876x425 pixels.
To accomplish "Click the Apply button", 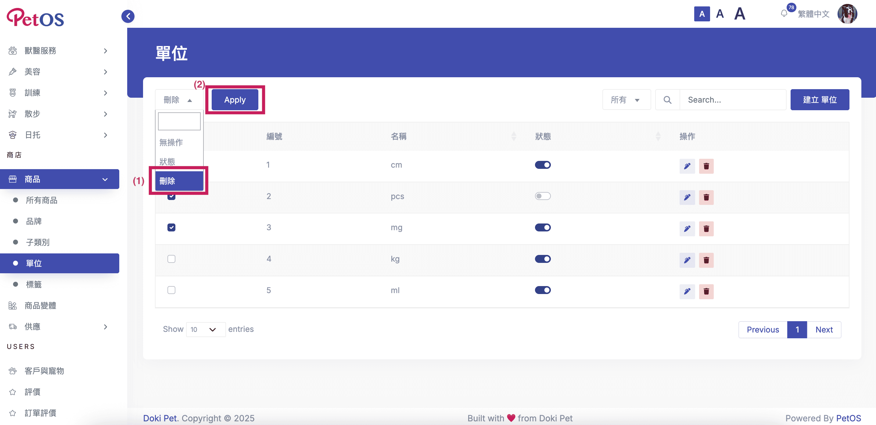I will 235,100.
